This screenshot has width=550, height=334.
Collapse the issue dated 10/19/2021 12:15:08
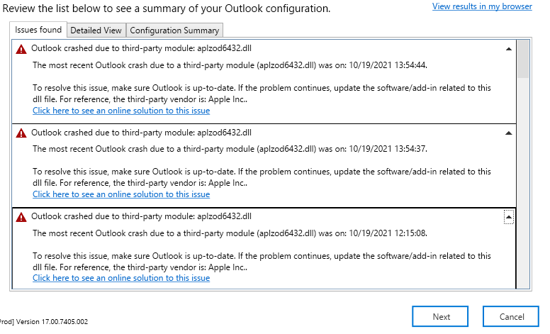coord(508,217)
